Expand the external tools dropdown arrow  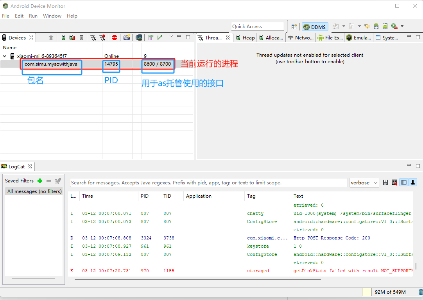pyautogui.click(x=402, y=26)
